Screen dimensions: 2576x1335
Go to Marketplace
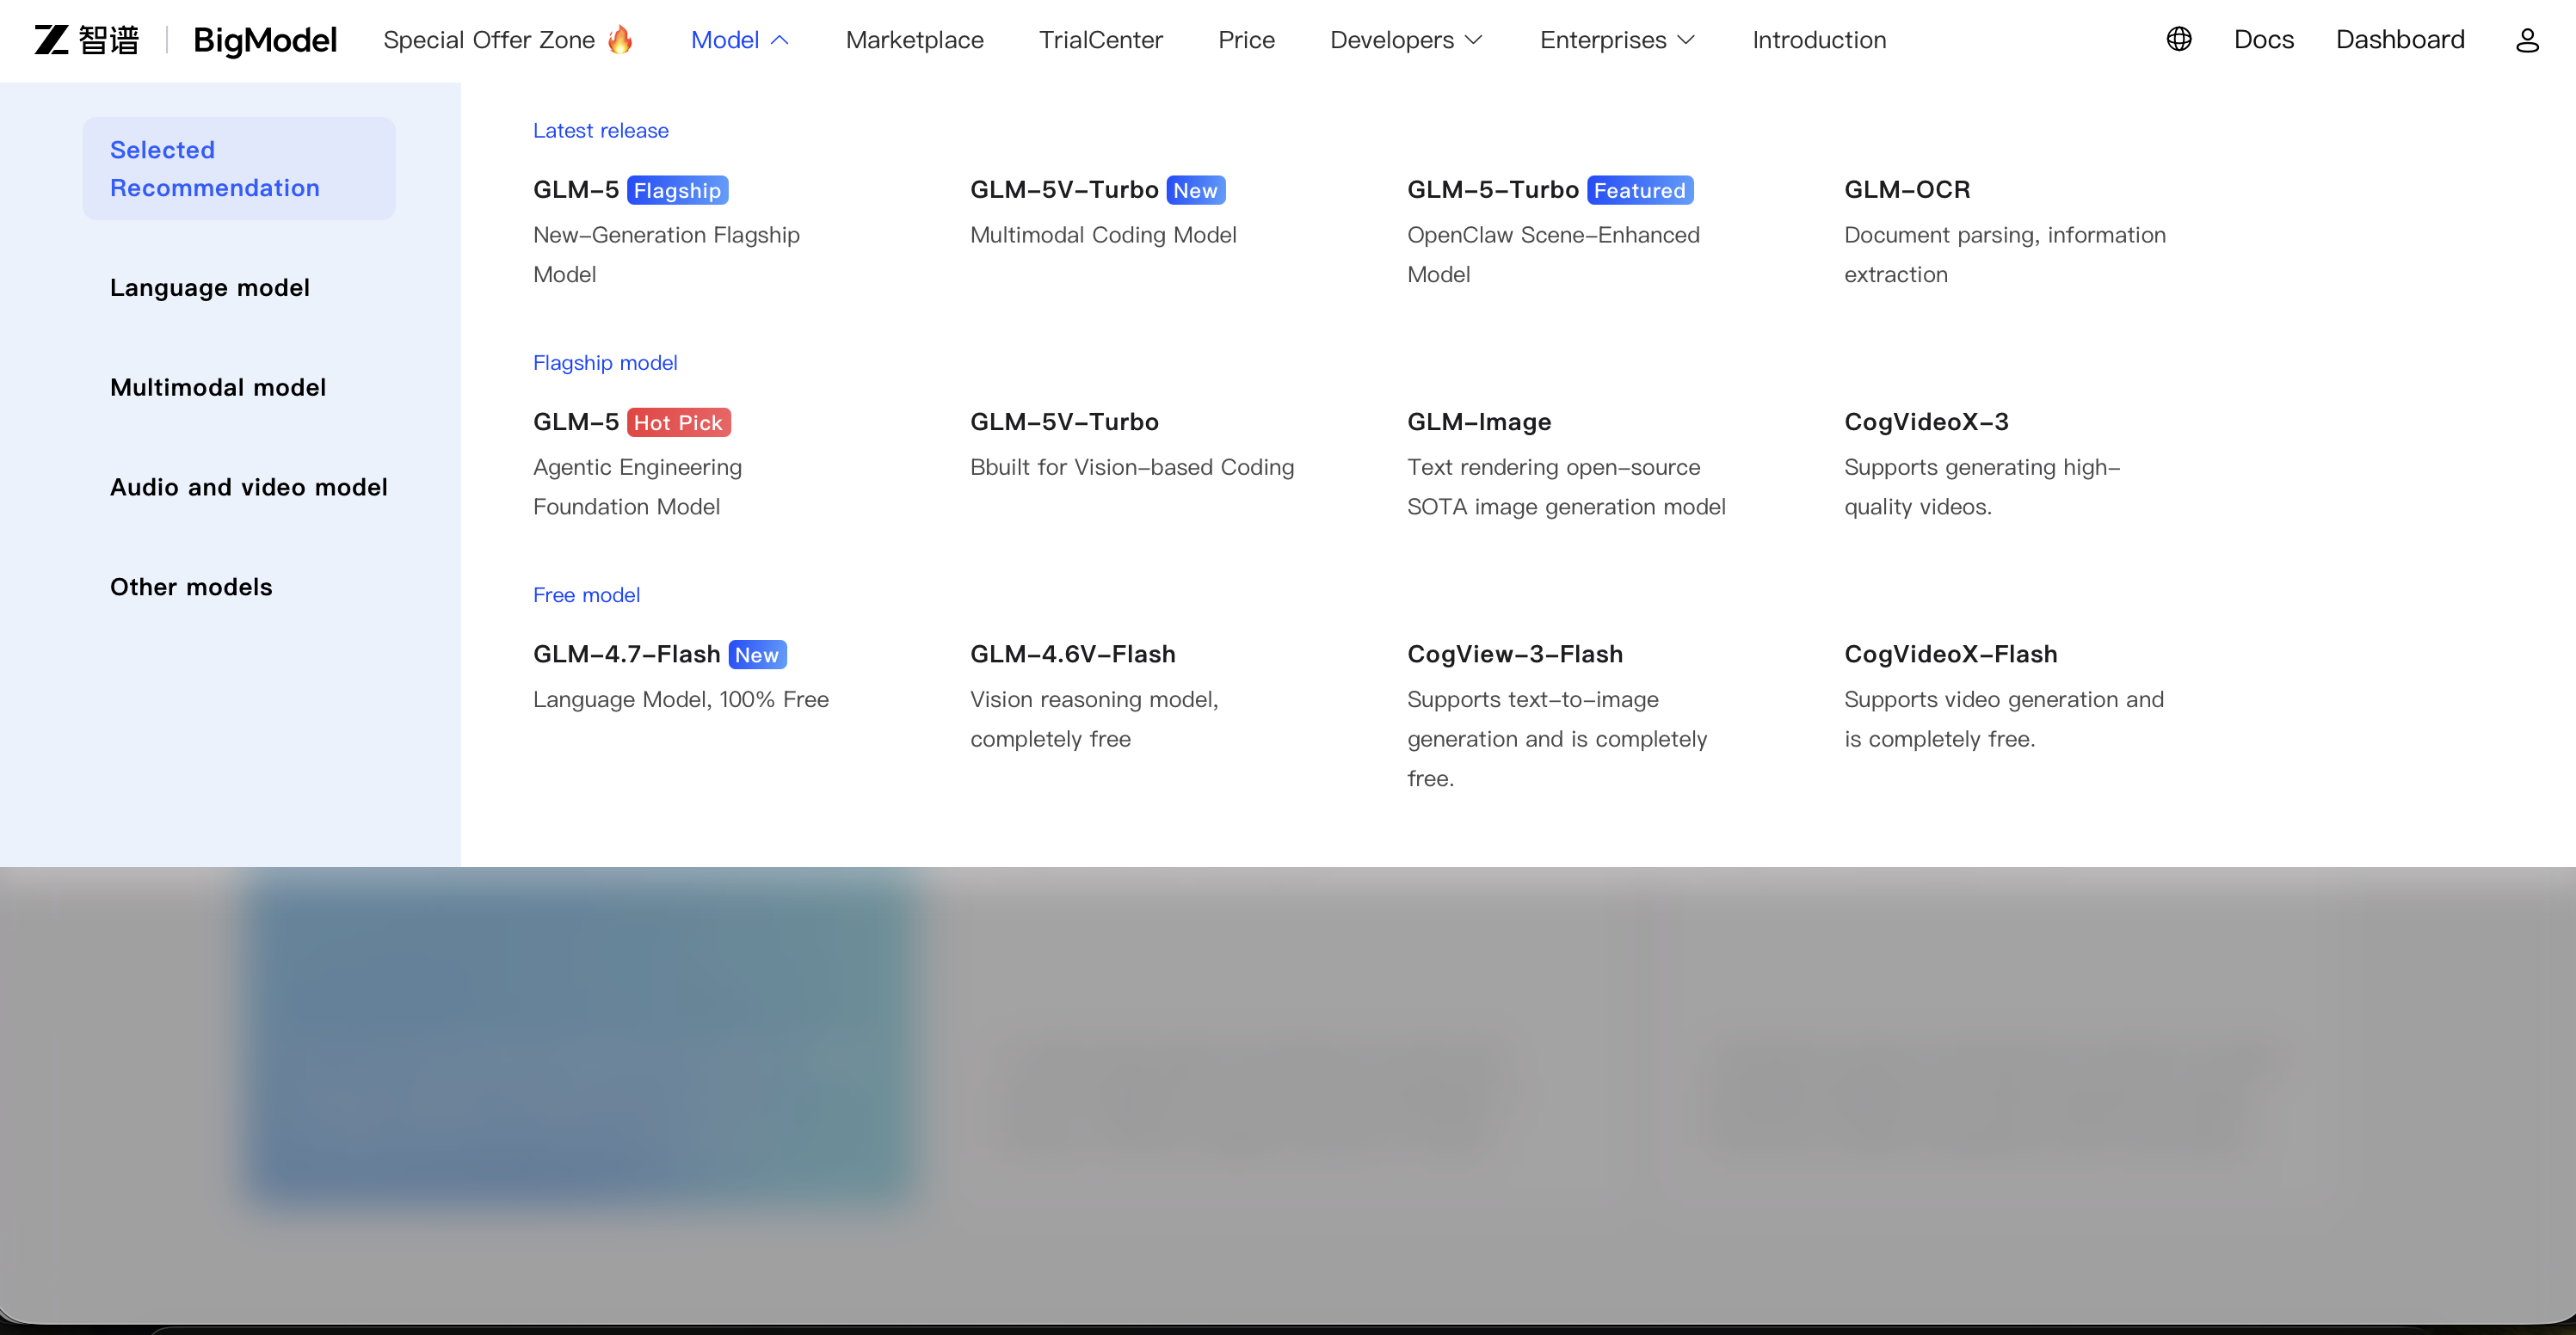pos(915,40)
